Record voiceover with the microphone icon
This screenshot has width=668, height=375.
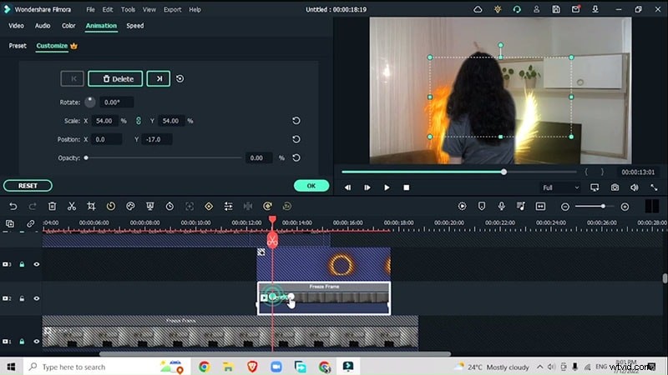501,206
